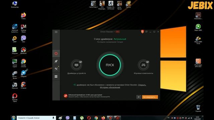Open the Windows Start button
This screenshot has height=120, width=214.
point(13,118)
